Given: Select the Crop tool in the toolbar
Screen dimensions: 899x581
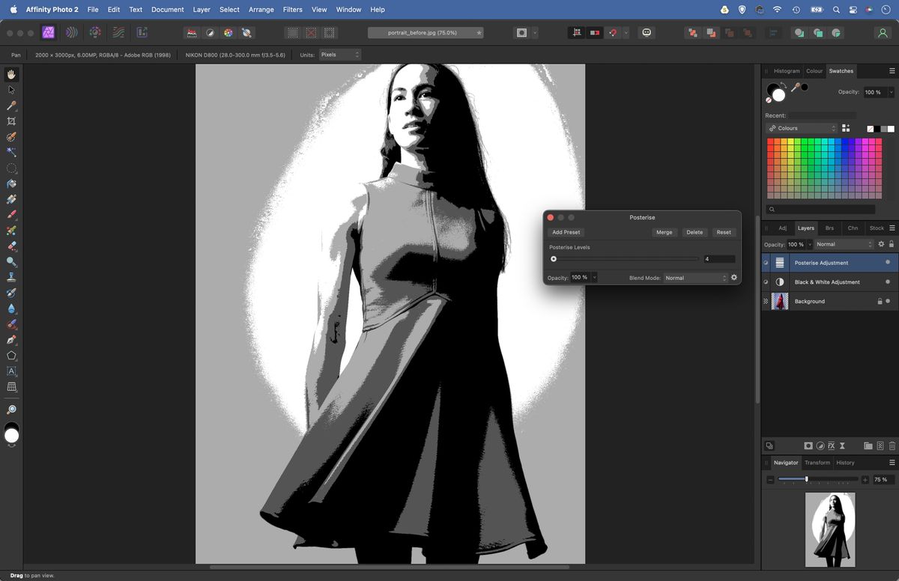Looking at the screenshot, I should coord(10,121).
